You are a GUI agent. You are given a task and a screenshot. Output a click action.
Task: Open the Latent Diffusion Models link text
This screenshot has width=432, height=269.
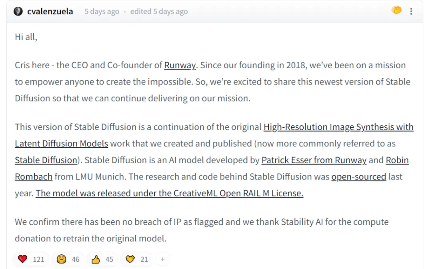(62, 143)
